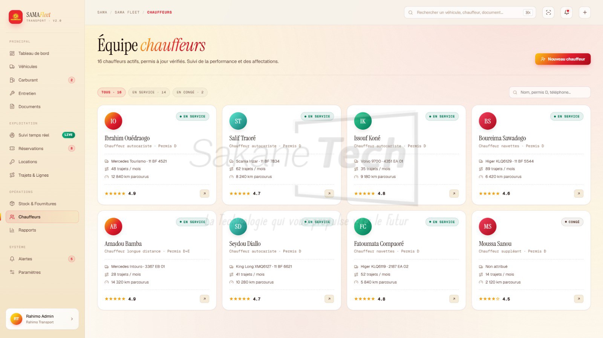Open Moussa Sanou's profile arrow icon
Screen dimensions: 603x338
pyautogui.click(x=579, y=299)
